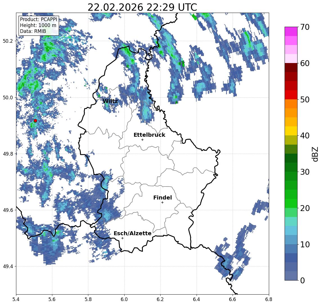Click the Height: 1000 m text line

point(38,25)
